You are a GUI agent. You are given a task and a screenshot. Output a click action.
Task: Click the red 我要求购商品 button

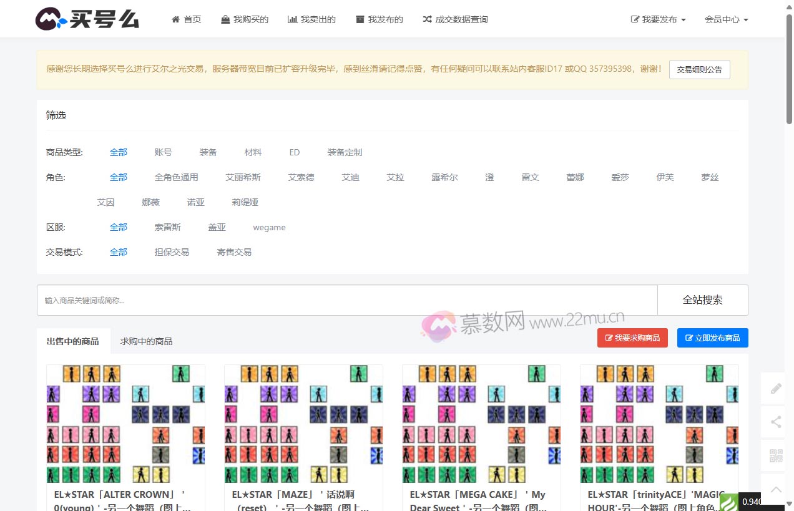[x=632, y=338]
